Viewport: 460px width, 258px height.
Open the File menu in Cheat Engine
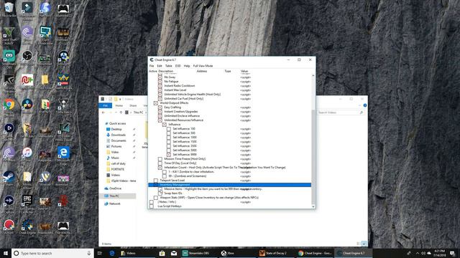pos(152,66)
